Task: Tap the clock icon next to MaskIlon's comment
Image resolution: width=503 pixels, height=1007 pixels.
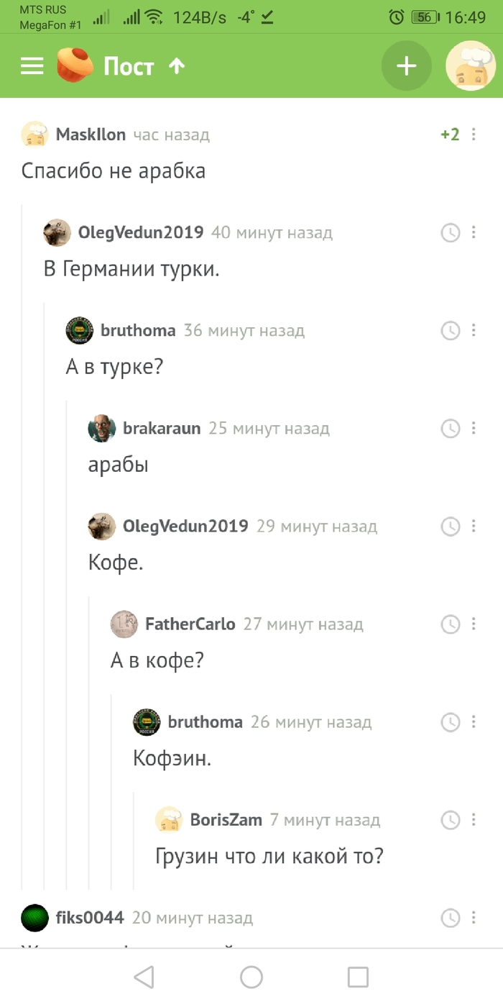Action: click(x=451, y=135)
